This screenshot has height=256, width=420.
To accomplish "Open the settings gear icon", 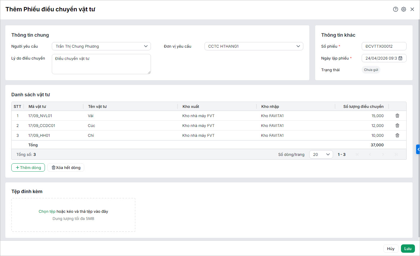I will [404, 9].
